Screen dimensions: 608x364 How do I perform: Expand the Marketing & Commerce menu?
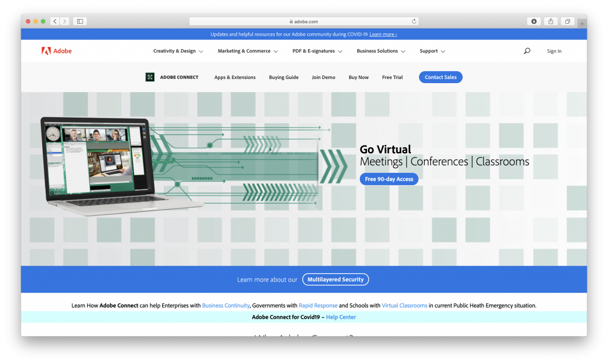pos(248,51)
